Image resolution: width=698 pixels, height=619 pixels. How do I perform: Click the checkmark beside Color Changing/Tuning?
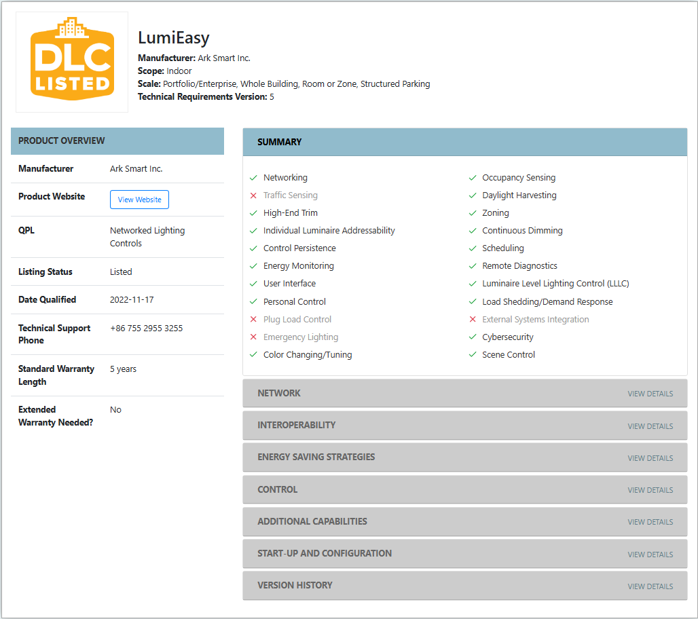point(253,355)
